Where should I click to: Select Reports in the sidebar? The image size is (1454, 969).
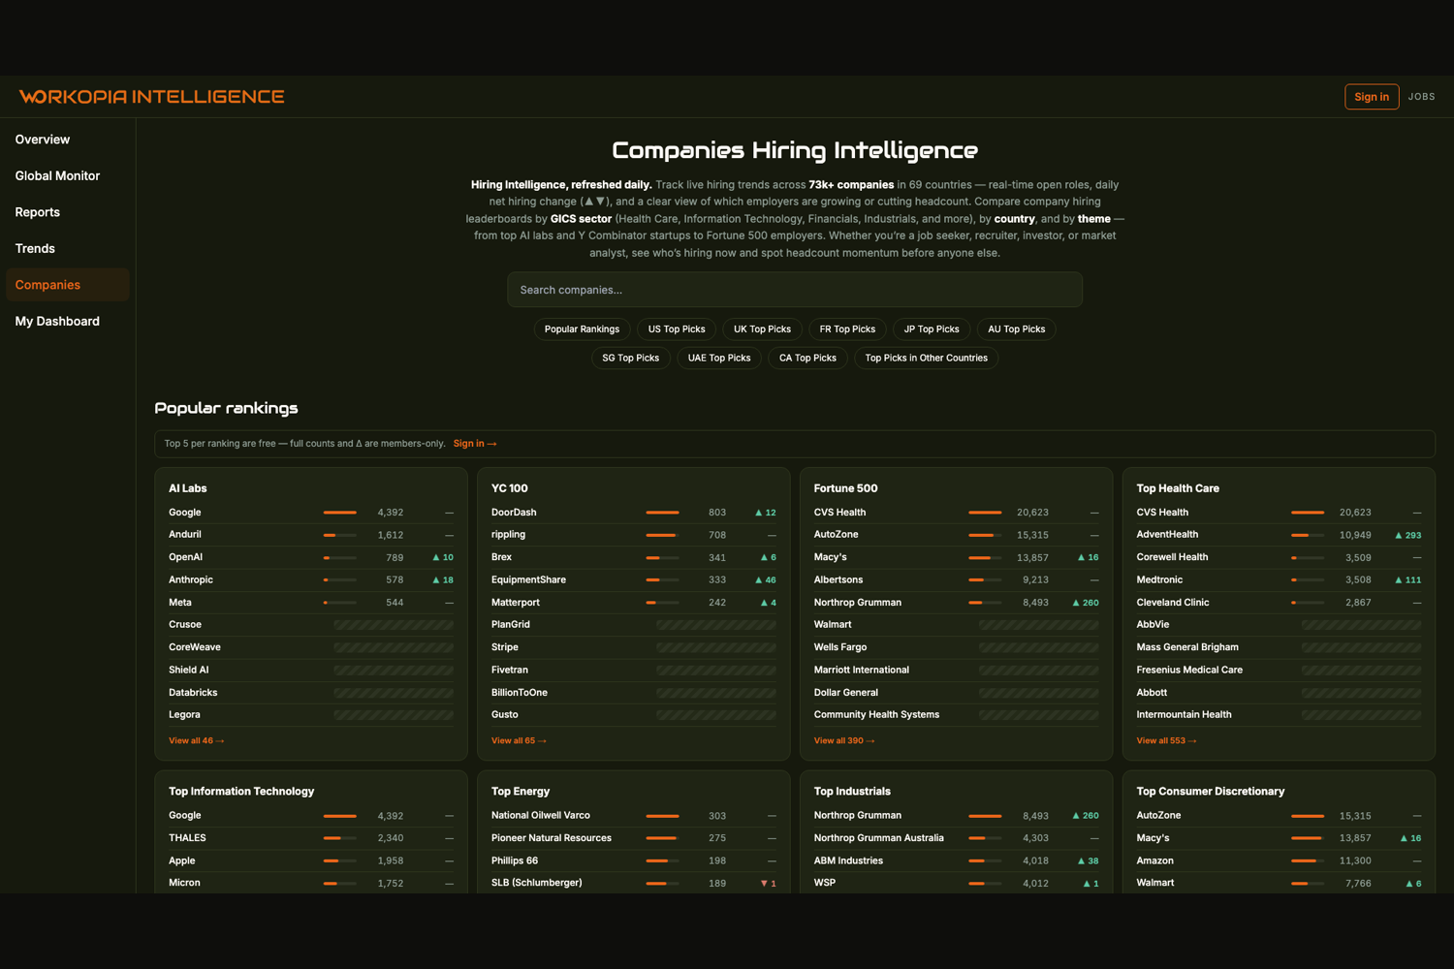tap(68, 212)
